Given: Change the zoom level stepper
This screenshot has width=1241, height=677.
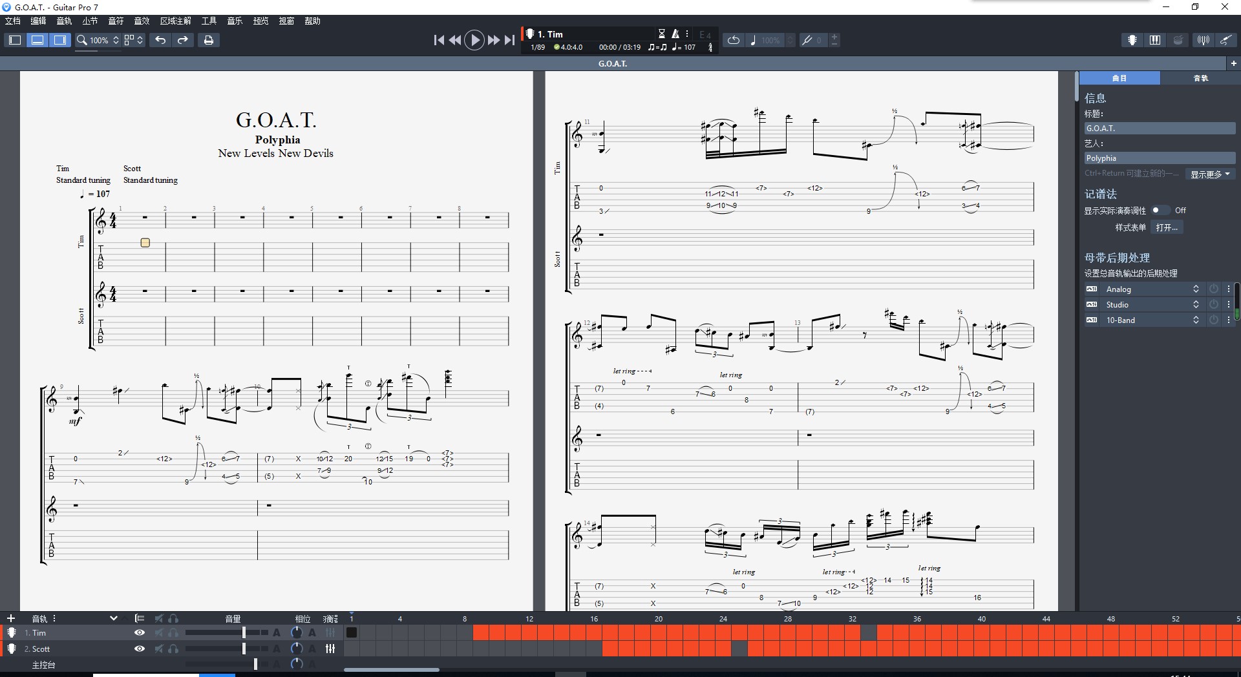Looking at the screenshot, I should tap(116, 40).
